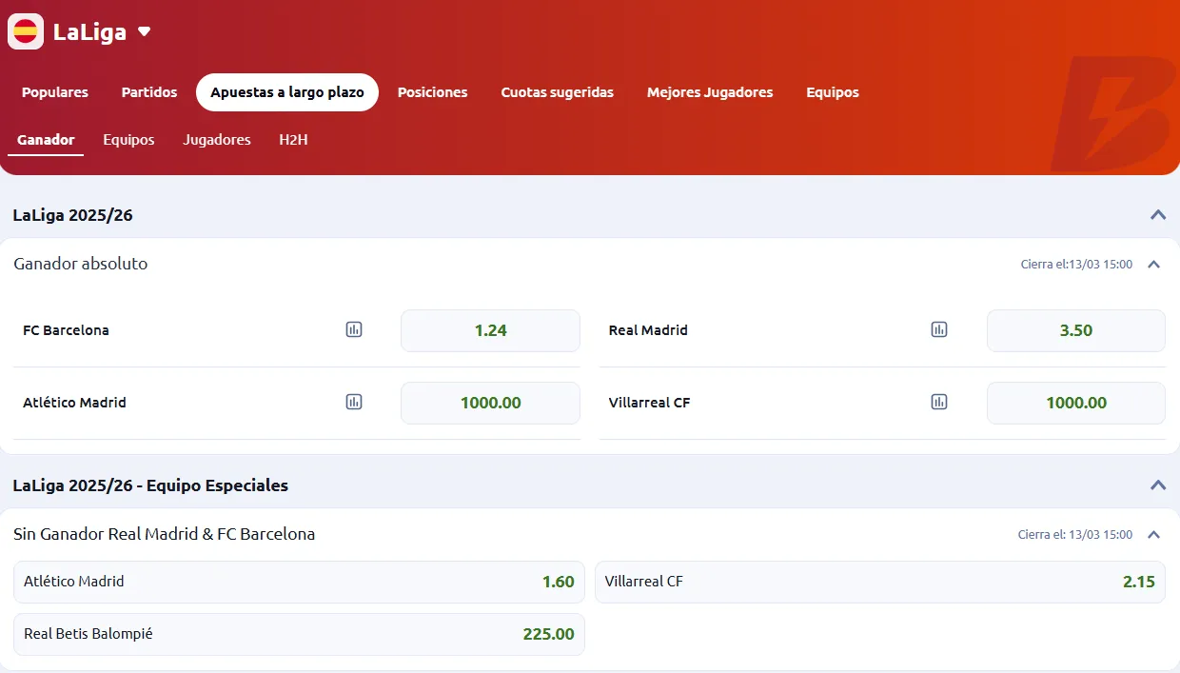Screen dimensions: 1180x673
Task: Select the Jugadores sub-tab
Action: tap(217, 140)
